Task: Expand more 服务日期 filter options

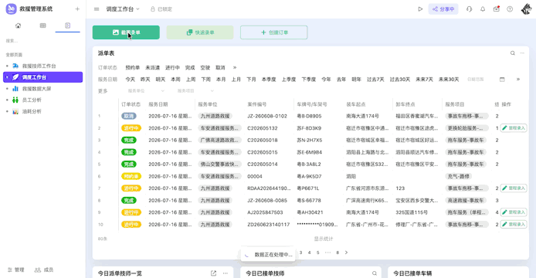Action: [518, 80]
